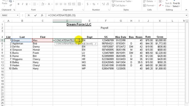Open Alignment dialog launcher
Image resolution: width=189 pixels, height=106 pixels.
click(x=83, y=10)
